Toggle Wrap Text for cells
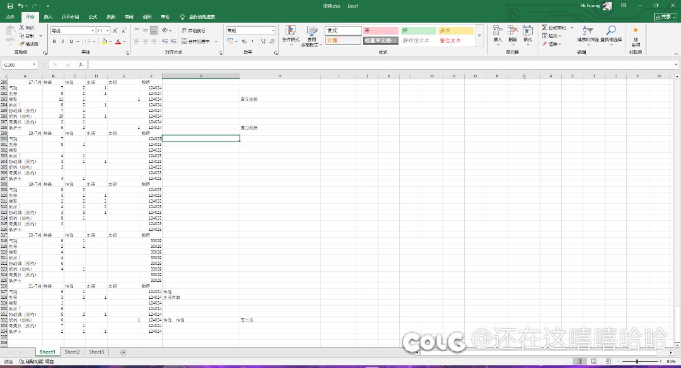 click(x=194, y=30)
